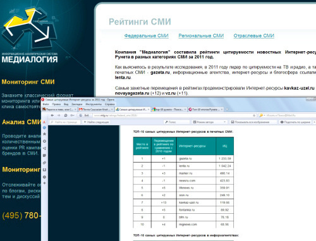The width and height of the screenshot is (316, 241).
Task: Select fontanka.ru cell in the table
Action: (x=196, y=210)
